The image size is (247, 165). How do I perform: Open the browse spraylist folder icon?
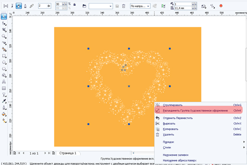tap(84, 6)
